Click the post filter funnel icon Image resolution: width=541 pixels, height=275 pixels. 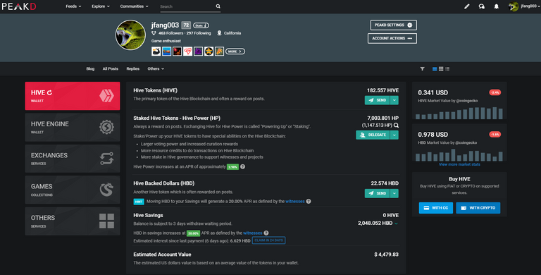423,69
